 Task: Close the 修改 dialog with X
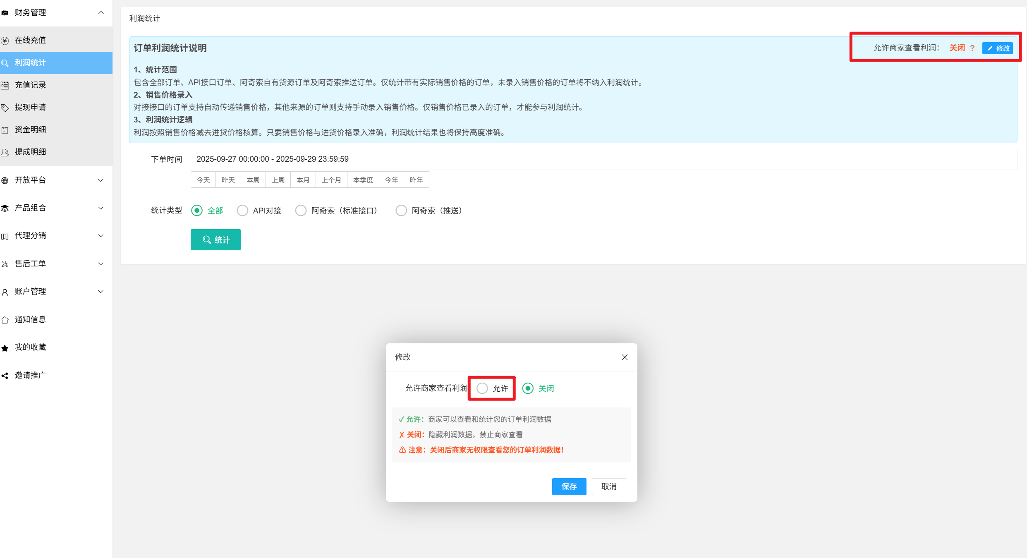tap(625, 357)
